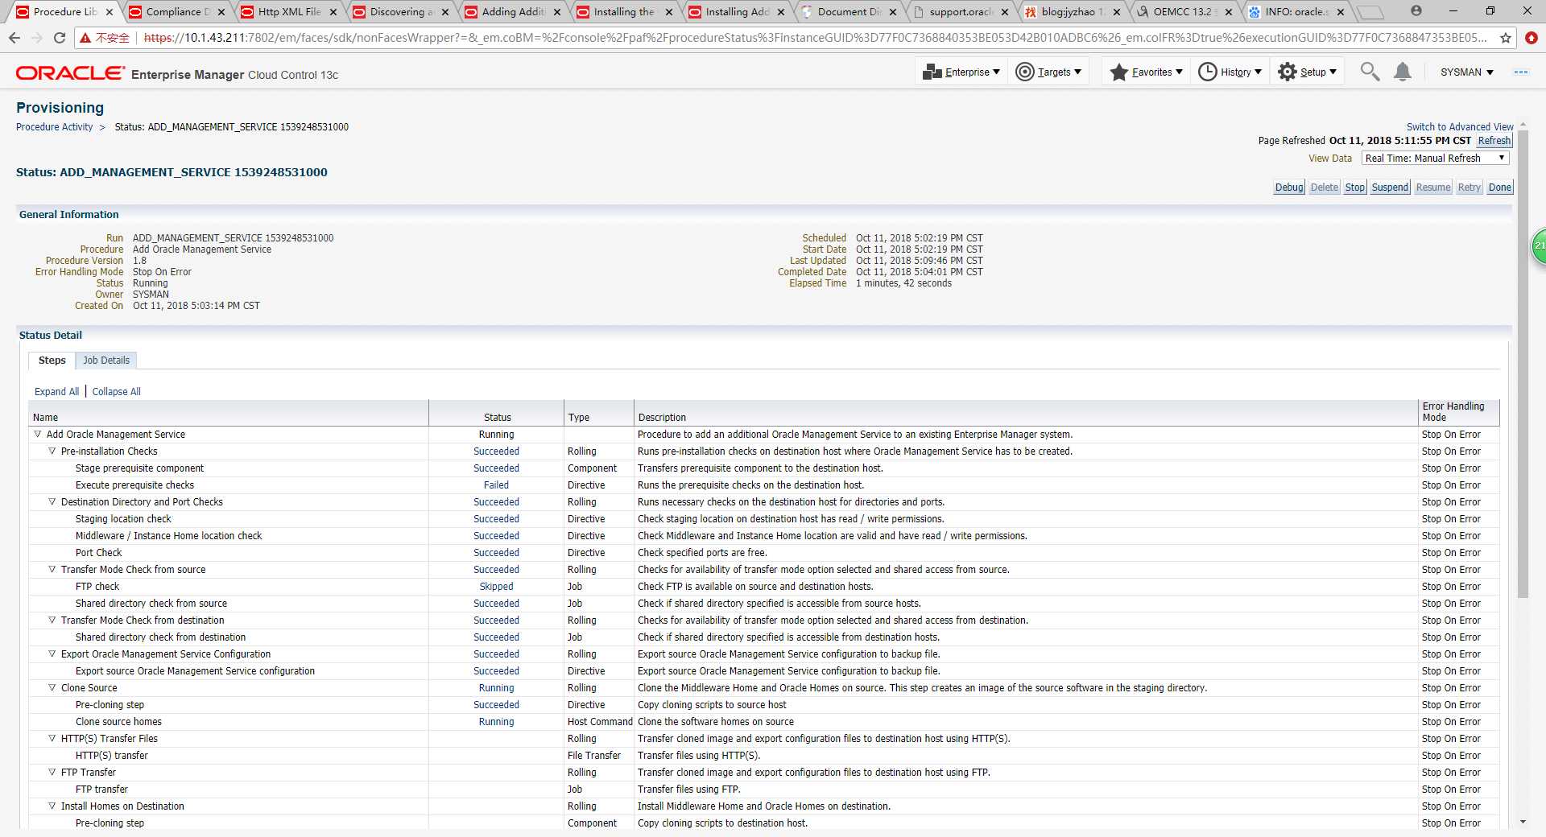Click the red browser extension icon
Screen dimensions: 1546x837
(x=1531, y=38)
